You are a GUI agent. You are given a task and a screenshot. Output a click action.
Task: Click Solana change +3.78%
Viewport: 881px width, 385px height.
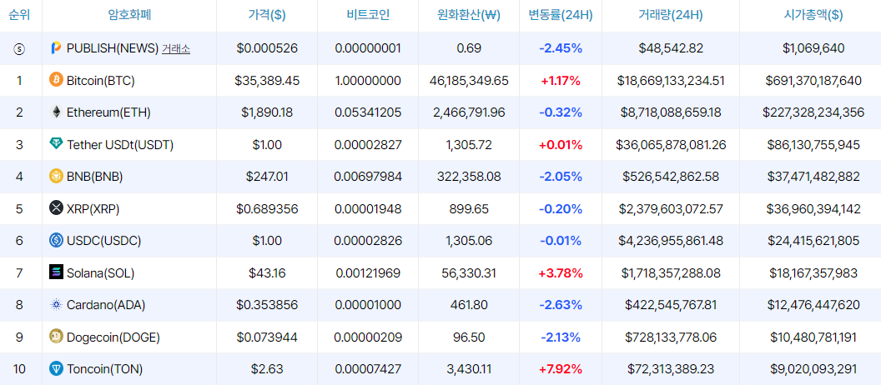[561, 273]
